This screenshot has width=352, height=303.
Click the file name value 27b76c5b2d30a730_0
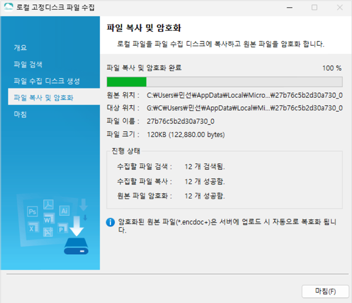coord(180,121)
